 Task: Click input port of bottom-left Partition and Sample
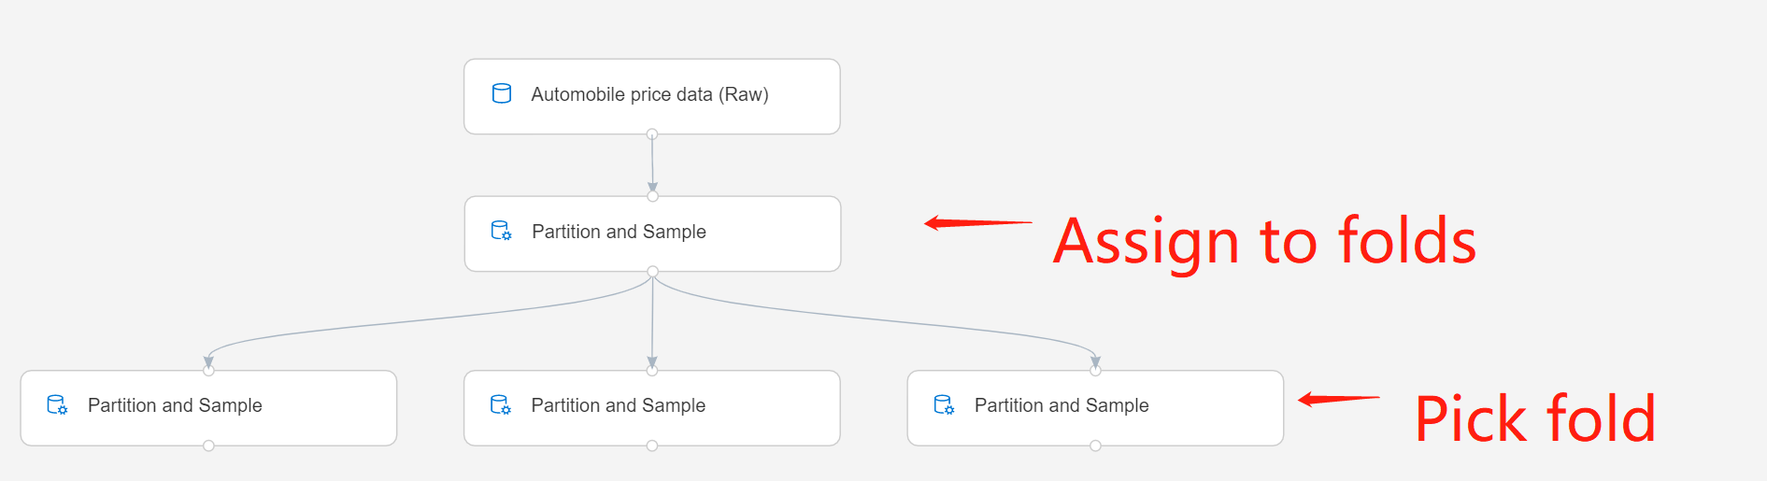[x=208, y=371]
